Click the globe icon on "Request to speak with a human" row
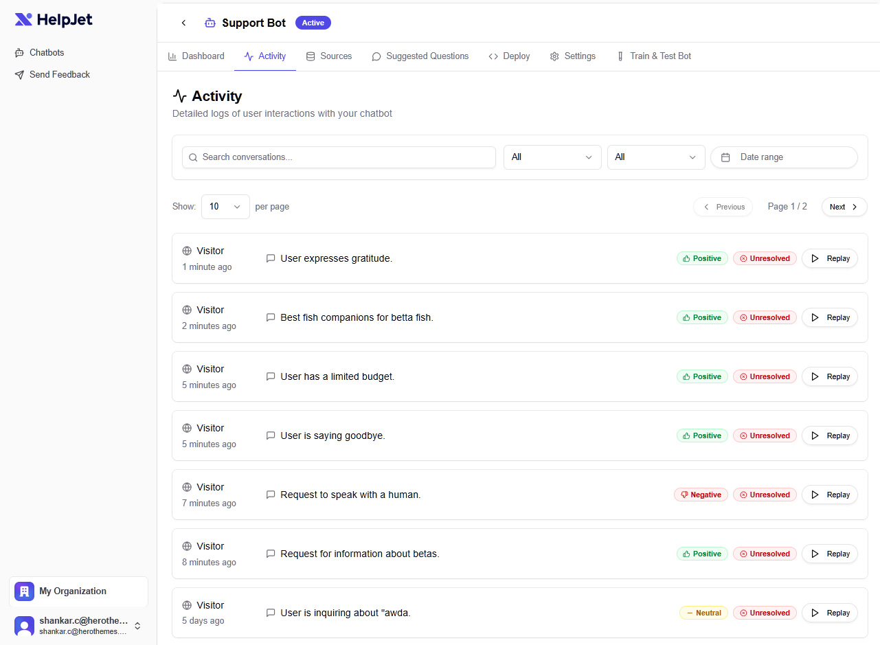This screenshot has height=645, width=880. pos(187,488)
